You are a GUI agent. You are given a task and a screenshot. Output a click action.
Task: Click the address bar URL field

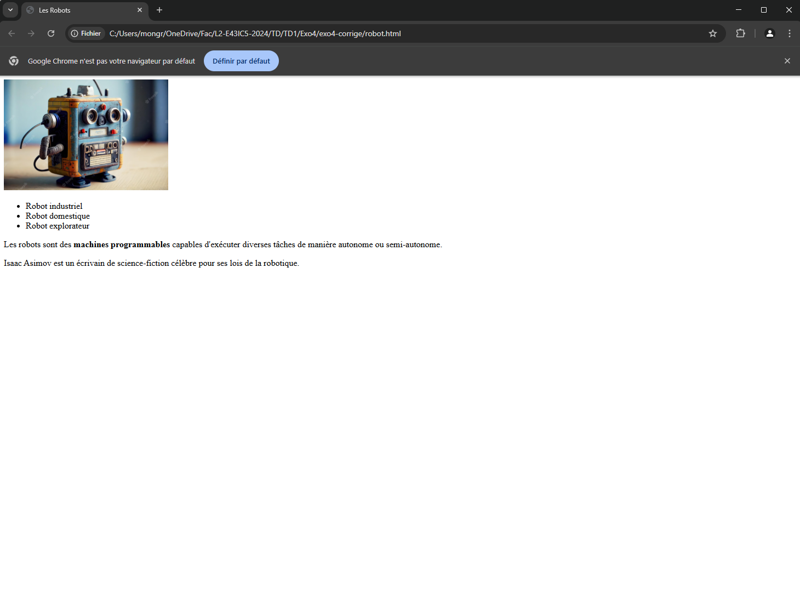(384, 33)
